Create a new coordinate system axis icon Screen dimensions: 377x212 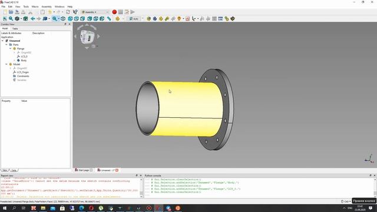click(x=194, y=19)
